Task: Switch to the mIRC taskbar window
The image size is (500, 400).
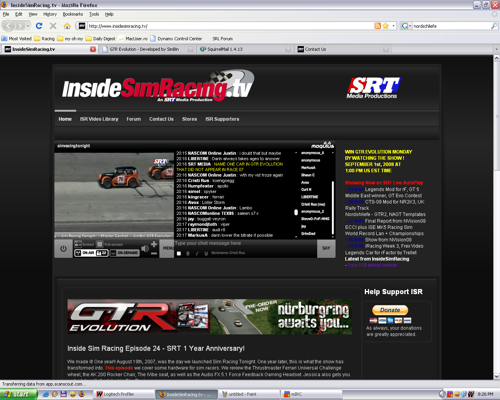Action: [x=312, y=394]
